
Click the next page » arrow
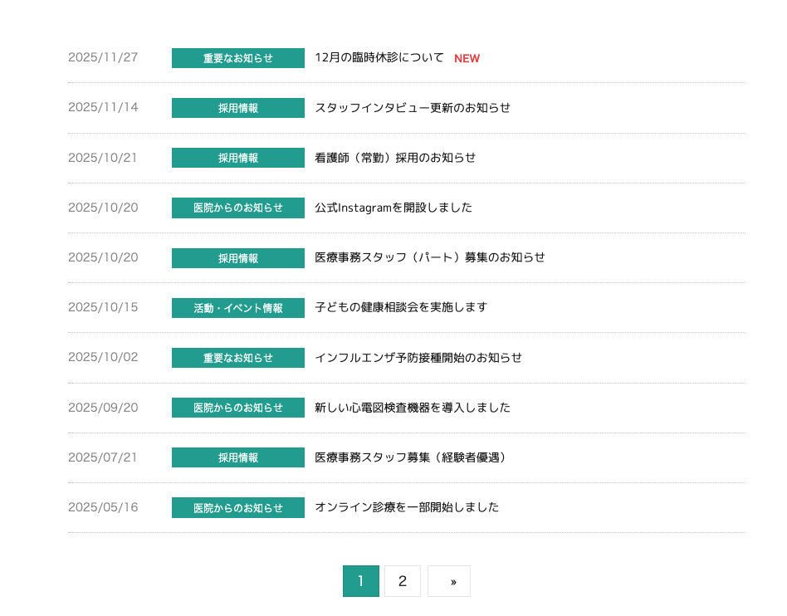pyautogui.click(x=449, y=581)
